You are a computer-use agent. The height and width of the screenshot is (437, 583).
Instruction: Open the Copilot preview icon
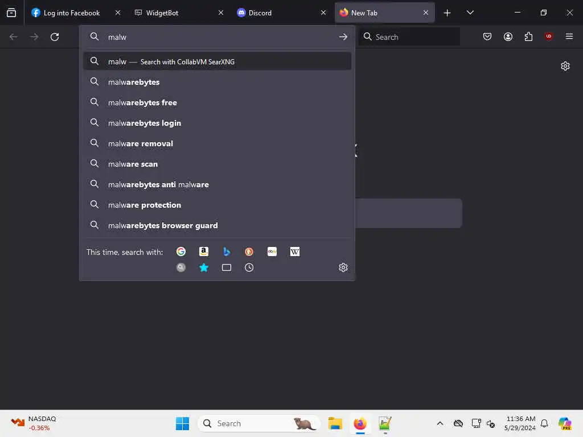565,423
